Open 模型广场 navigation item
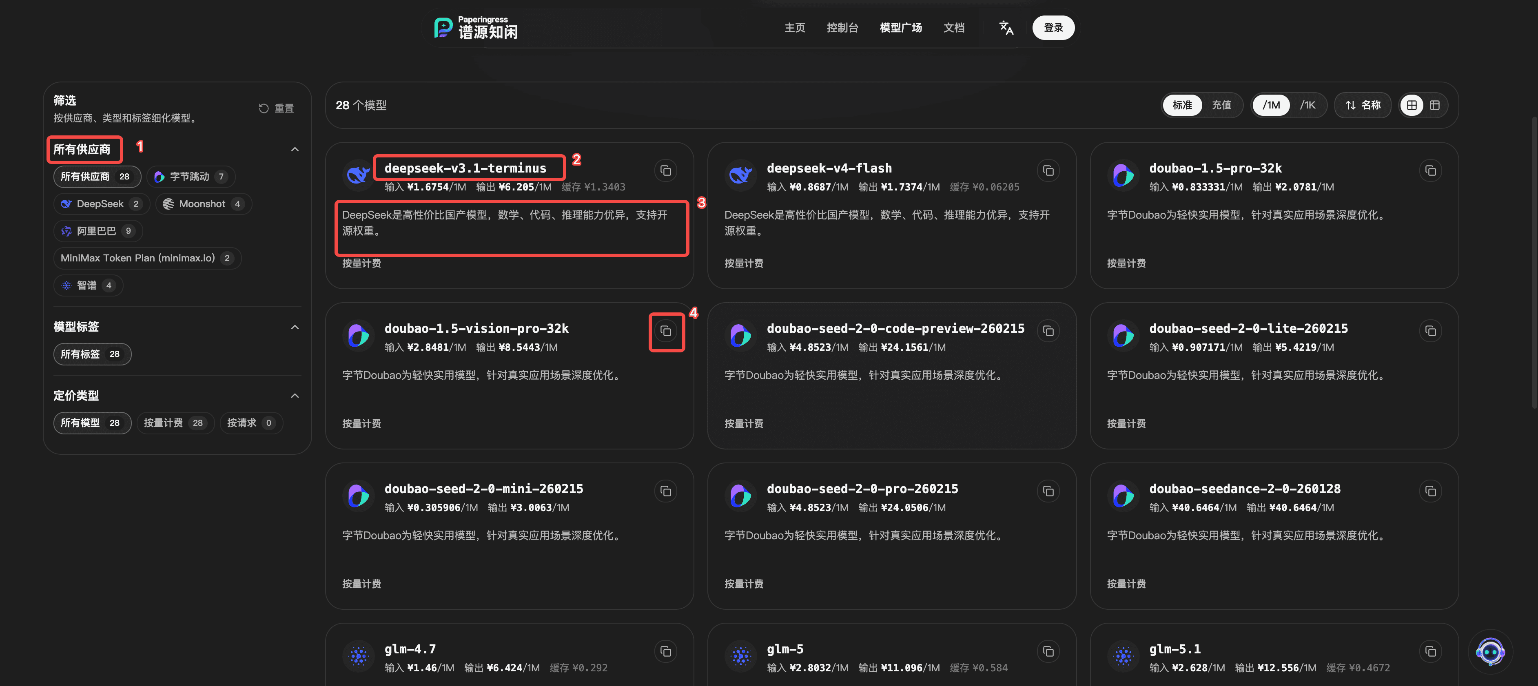The image size is (1538, 686). (900, 27)
